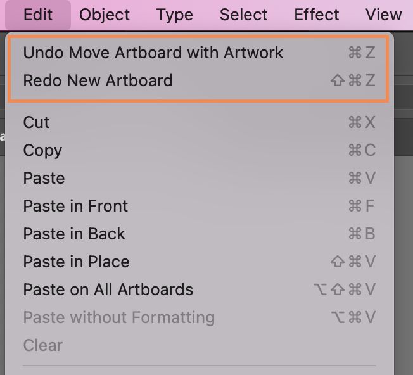
Task: Choose Paste on All Artboards
Action: pyautogui.click(x=108, y=289)
